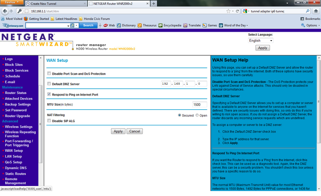Image resolution: width=321 pixels, height=196 pixels.
Task: Open the Thesaurus toolbar shortcut
Action: pos(150,25)
